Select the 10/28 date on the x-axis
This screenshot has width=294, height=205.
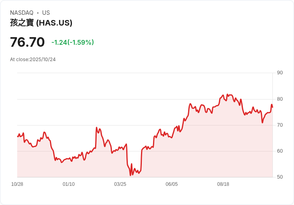pos(17,184)
